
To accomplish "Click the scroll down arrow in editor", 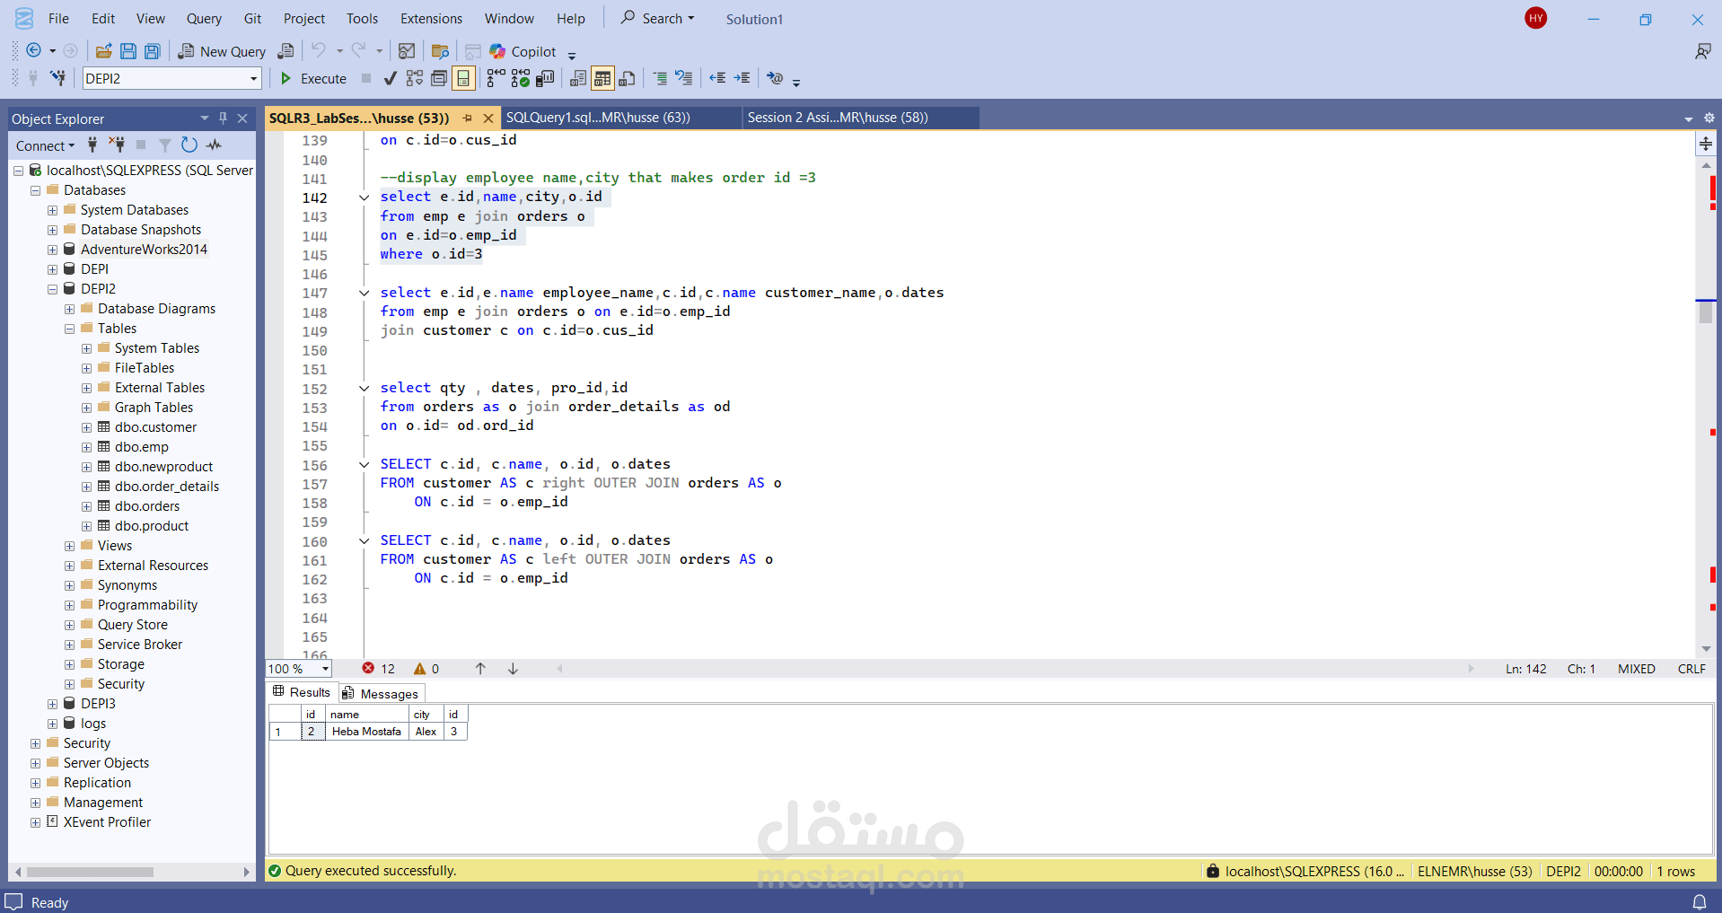I will click(x=1706, y=648).
